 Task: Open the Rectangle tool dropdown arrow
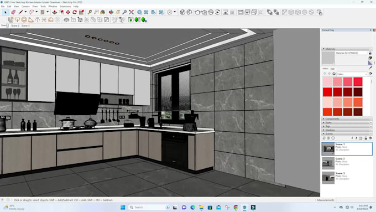48,12
